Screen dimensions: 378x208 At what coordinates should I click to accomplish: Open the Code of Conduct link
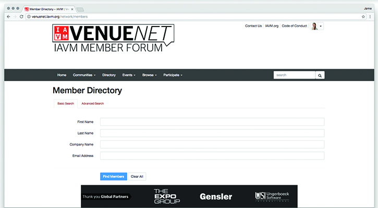pos(295,25)
